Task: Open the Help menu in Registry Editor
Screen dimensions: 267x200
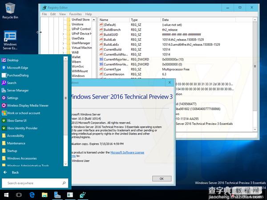Action: point(89,14)
